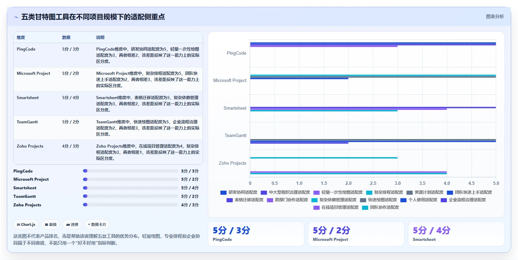The width and height of the screenshot is (518, 260).
Task: Click the 4分 / 3分 table cell for Zoho Projects
Action: (x=71, y=146)
